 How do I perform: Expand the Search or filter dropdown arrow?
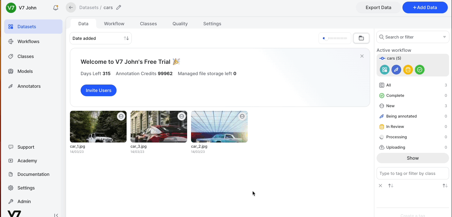coord(445,37)
